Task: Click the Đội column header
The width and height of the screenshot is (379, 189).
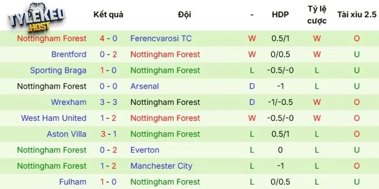Action: 184,15
